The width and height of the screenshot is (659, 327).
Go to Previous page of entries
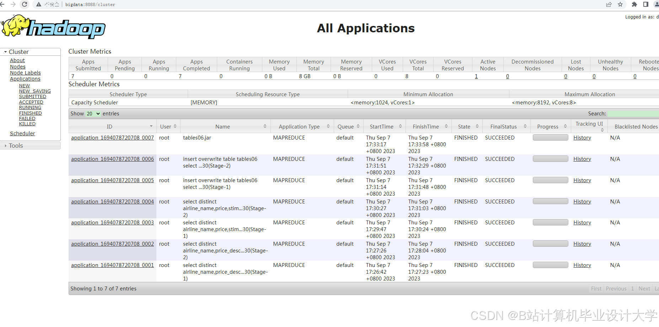coord(616,289)
